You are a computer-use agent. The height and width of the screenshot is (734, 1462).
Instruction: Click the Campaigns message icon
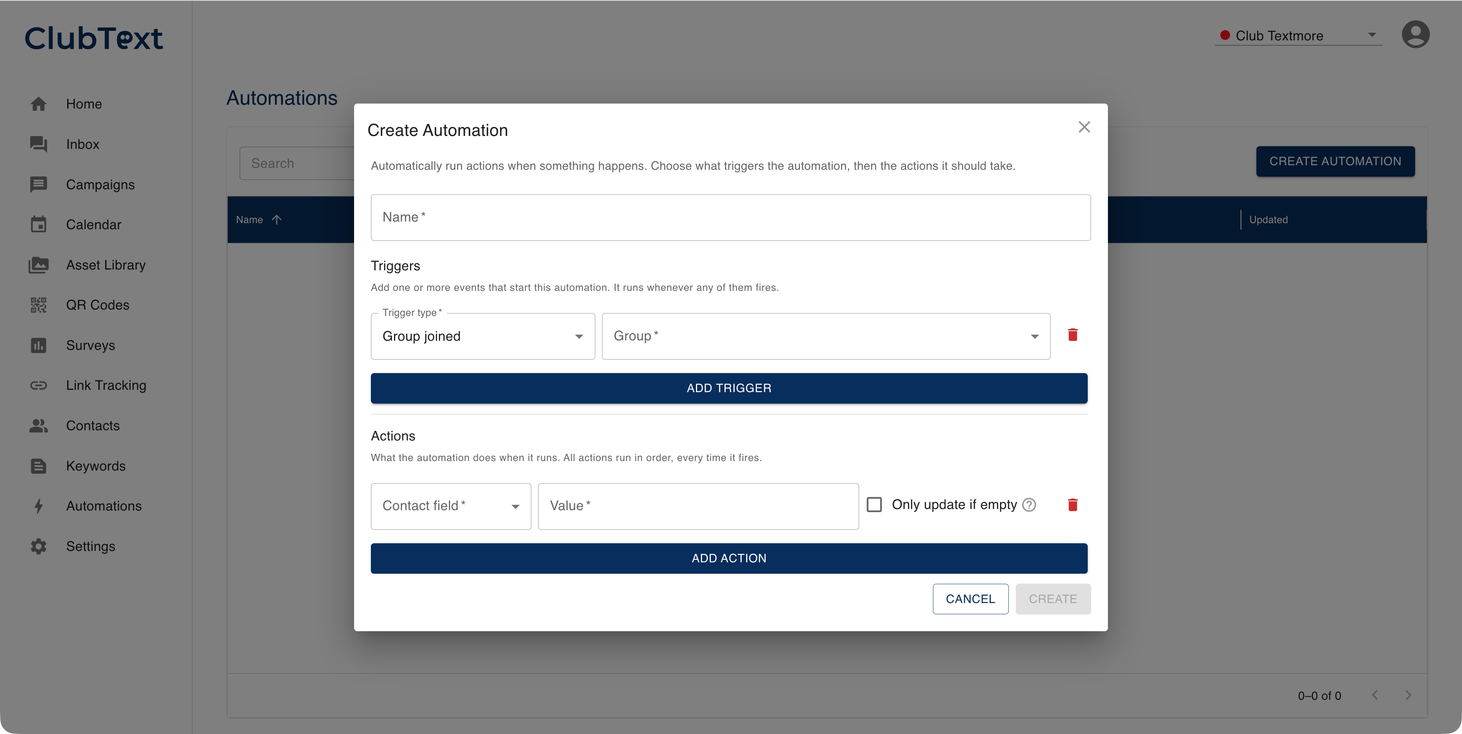coord(38,185)
